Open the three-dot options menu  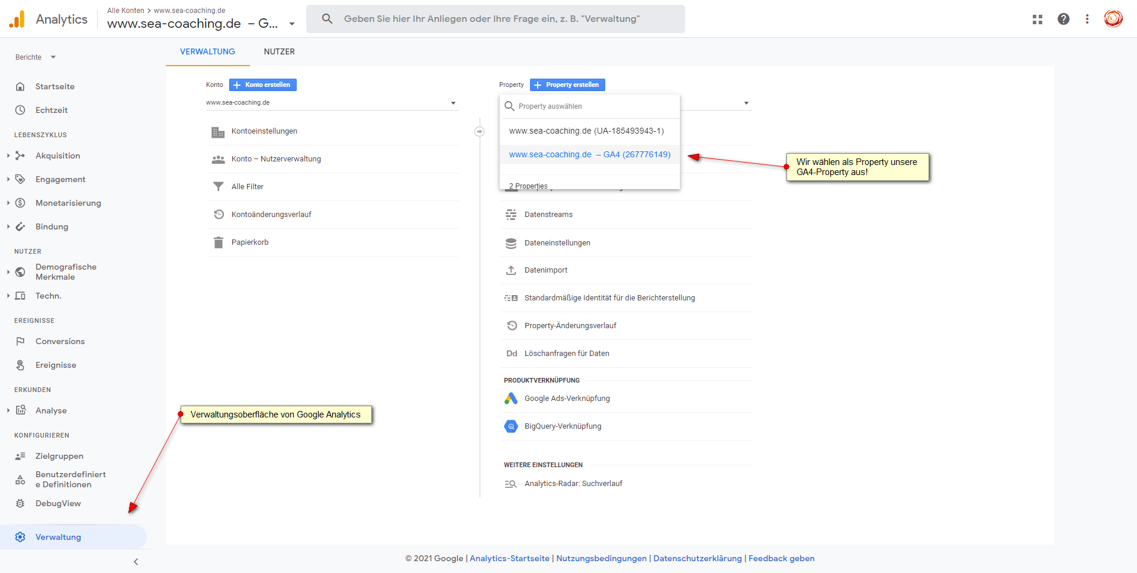1087,19
